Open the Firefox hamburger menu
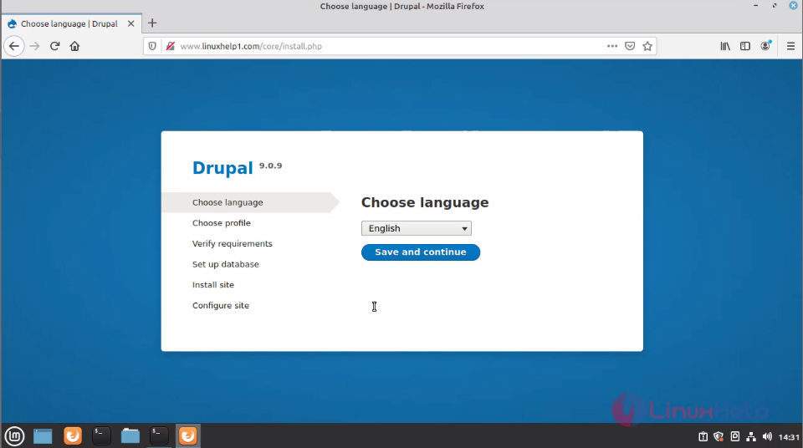The width and height of the screenshot is (803, 448). [790, 46]
